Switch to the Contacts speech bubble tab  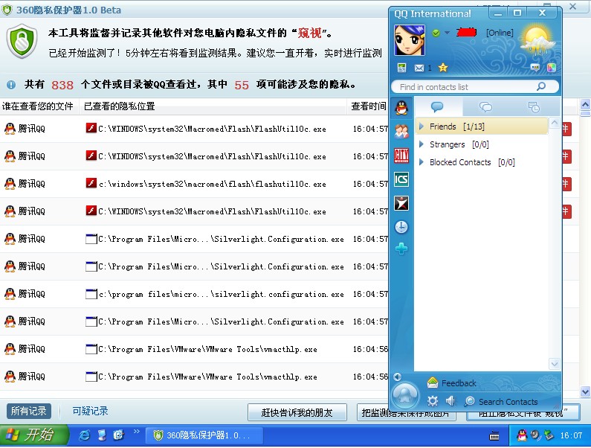click(437, 107)
